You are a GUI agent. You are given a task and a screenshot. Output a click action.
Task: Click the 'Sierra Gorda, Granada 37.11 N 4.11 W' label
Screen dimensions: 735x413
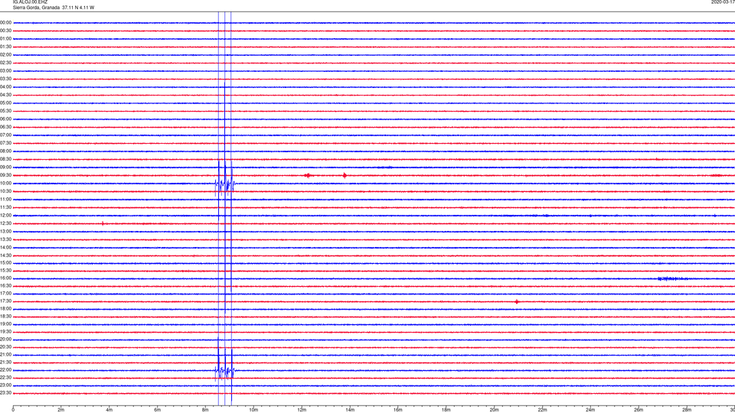point(54,8)
